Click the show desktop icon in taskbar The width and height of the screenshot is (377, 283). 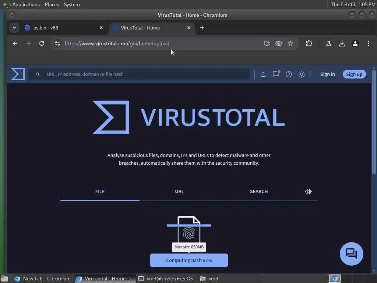4,279
